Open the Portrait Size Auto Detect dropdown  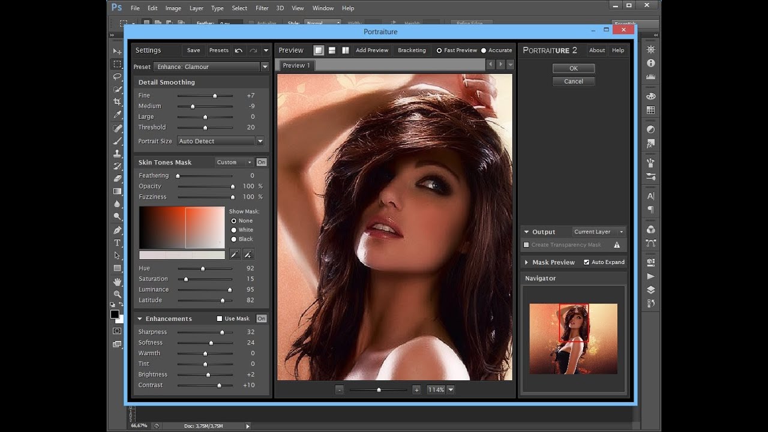pos(221,142)
